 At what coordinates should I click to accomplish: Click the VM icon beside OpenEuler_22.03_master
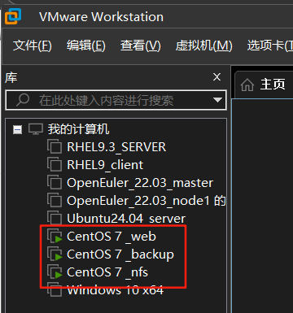55,183
